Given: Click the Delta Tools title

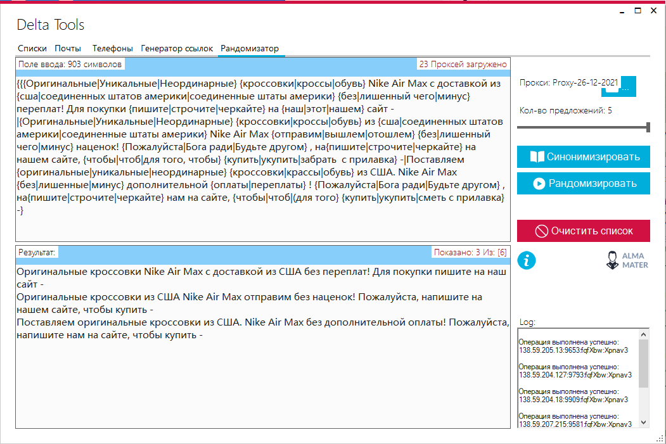Looking at the screenshot, I should [x=51, y=25].
